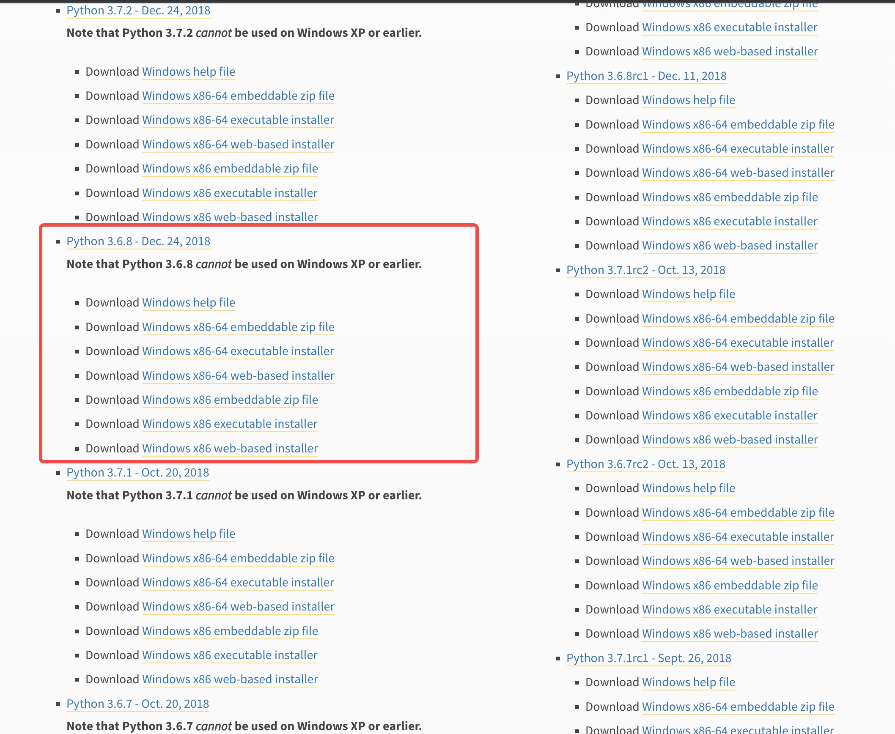Get Windows x86 embeddable zip file for Python 3.7.2
The image size is (895, 734).
(230, 169)
